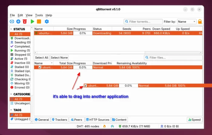Click the 0.0% file progress bar

pos(83,67)
